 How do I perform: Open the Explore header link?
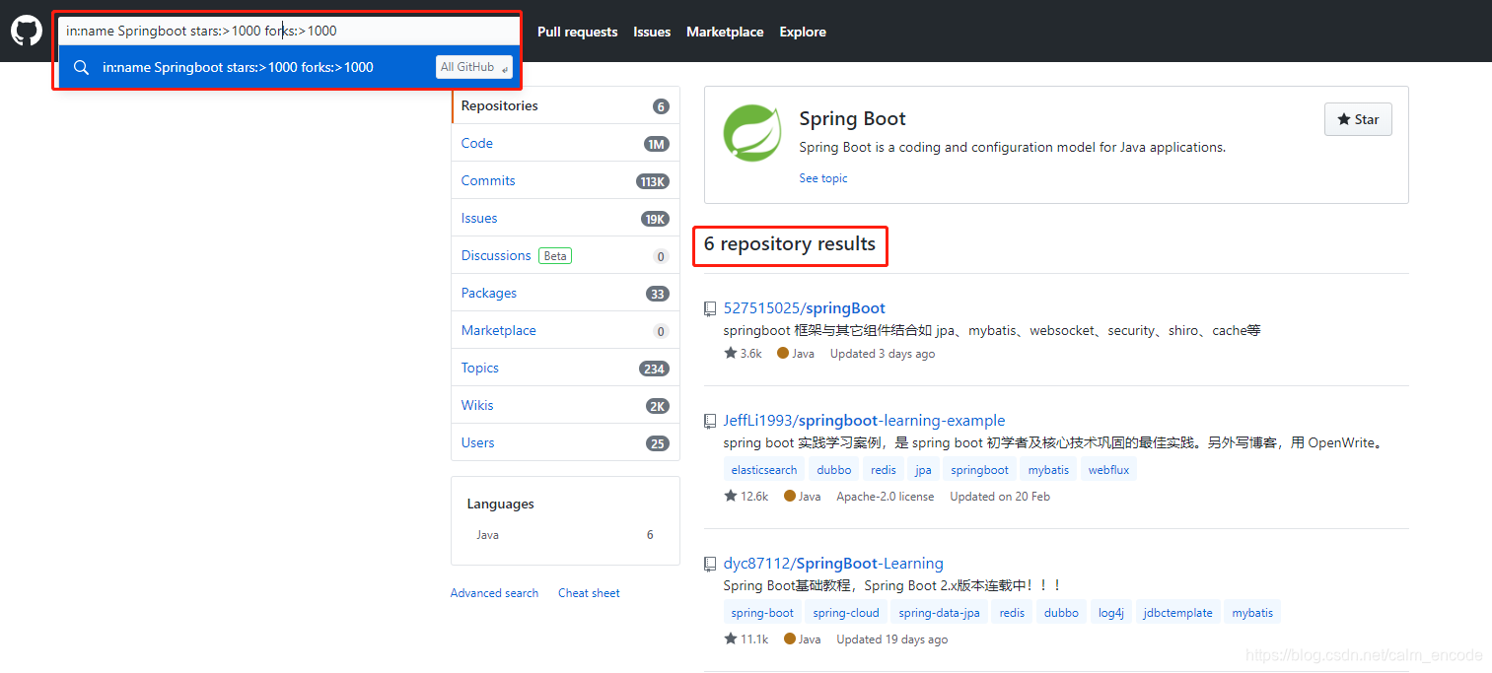point(803,32)
